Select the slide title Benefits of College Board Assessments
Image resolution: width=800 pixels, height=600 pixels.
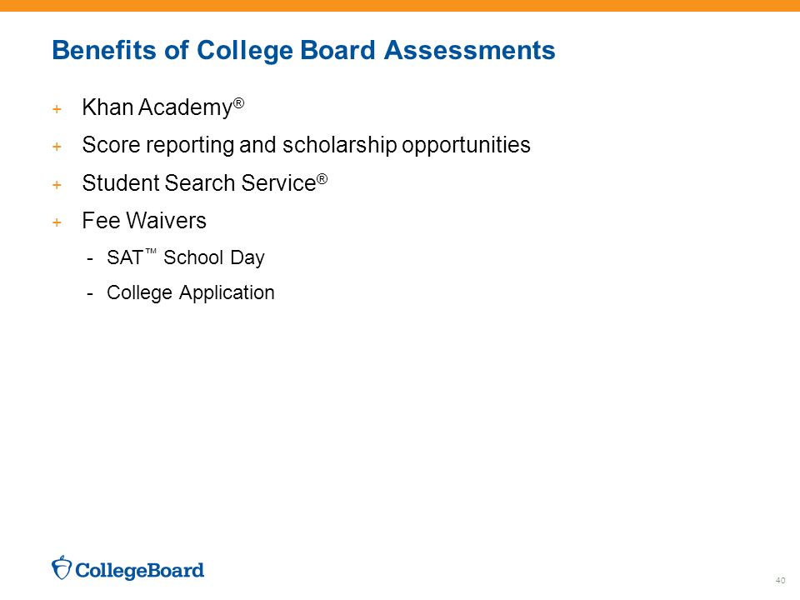tap(303, 51)
